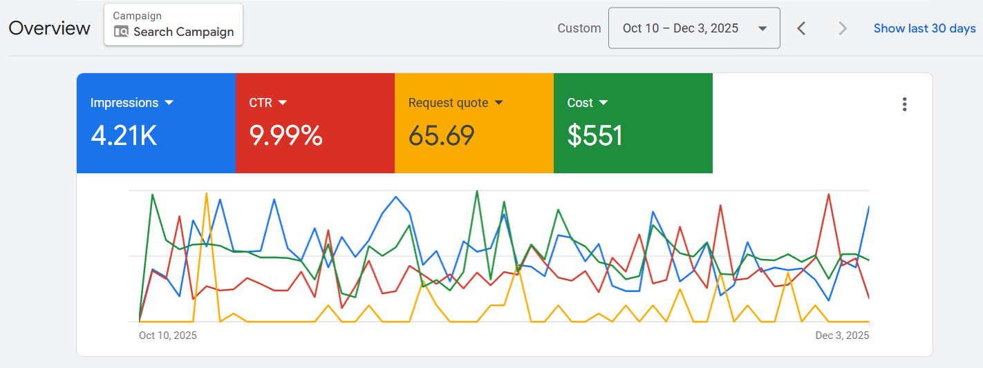Open the Campaign filter chip
The width and height of the screenshot is (983, 368).
pyautogui.click(x=174, y=25)
